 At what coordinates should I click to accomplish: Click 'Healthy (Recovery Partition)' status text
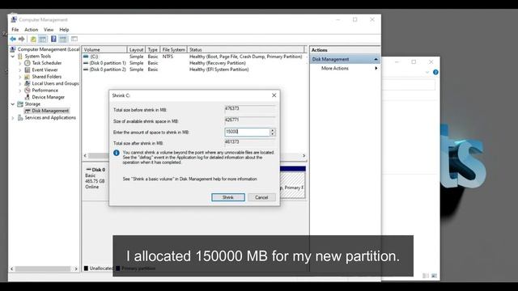click(218, 63)
